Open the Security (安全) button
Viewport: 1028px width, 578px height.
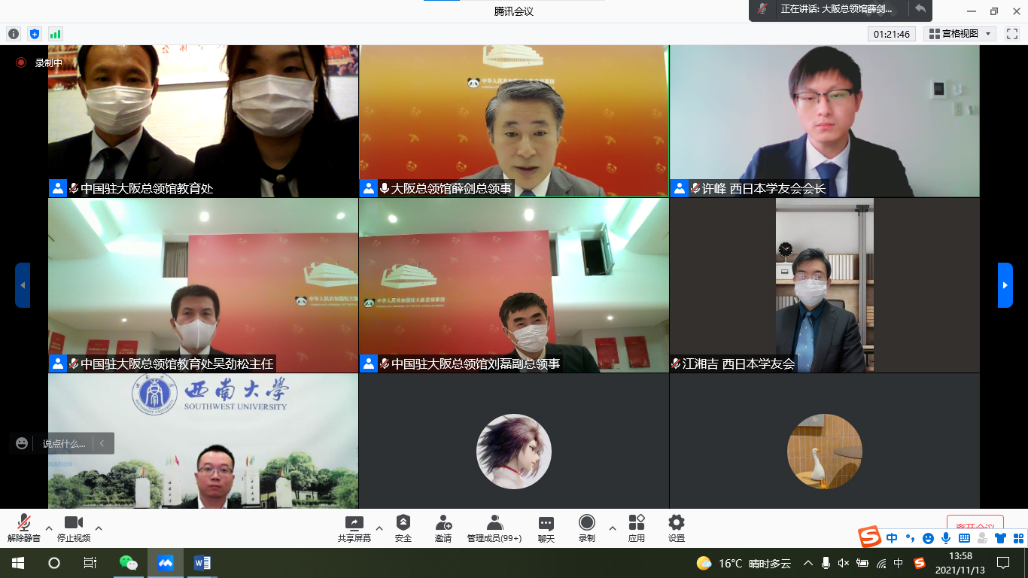[x=403, y=528]
